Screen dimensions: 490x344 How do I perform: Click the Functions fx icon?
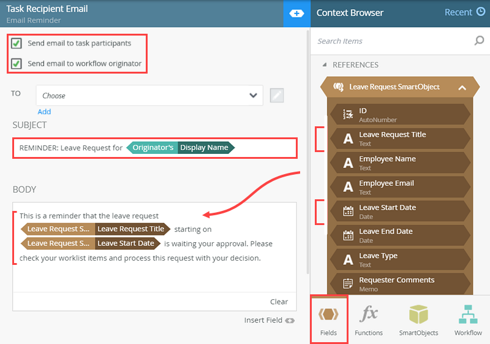click(369, 313)
